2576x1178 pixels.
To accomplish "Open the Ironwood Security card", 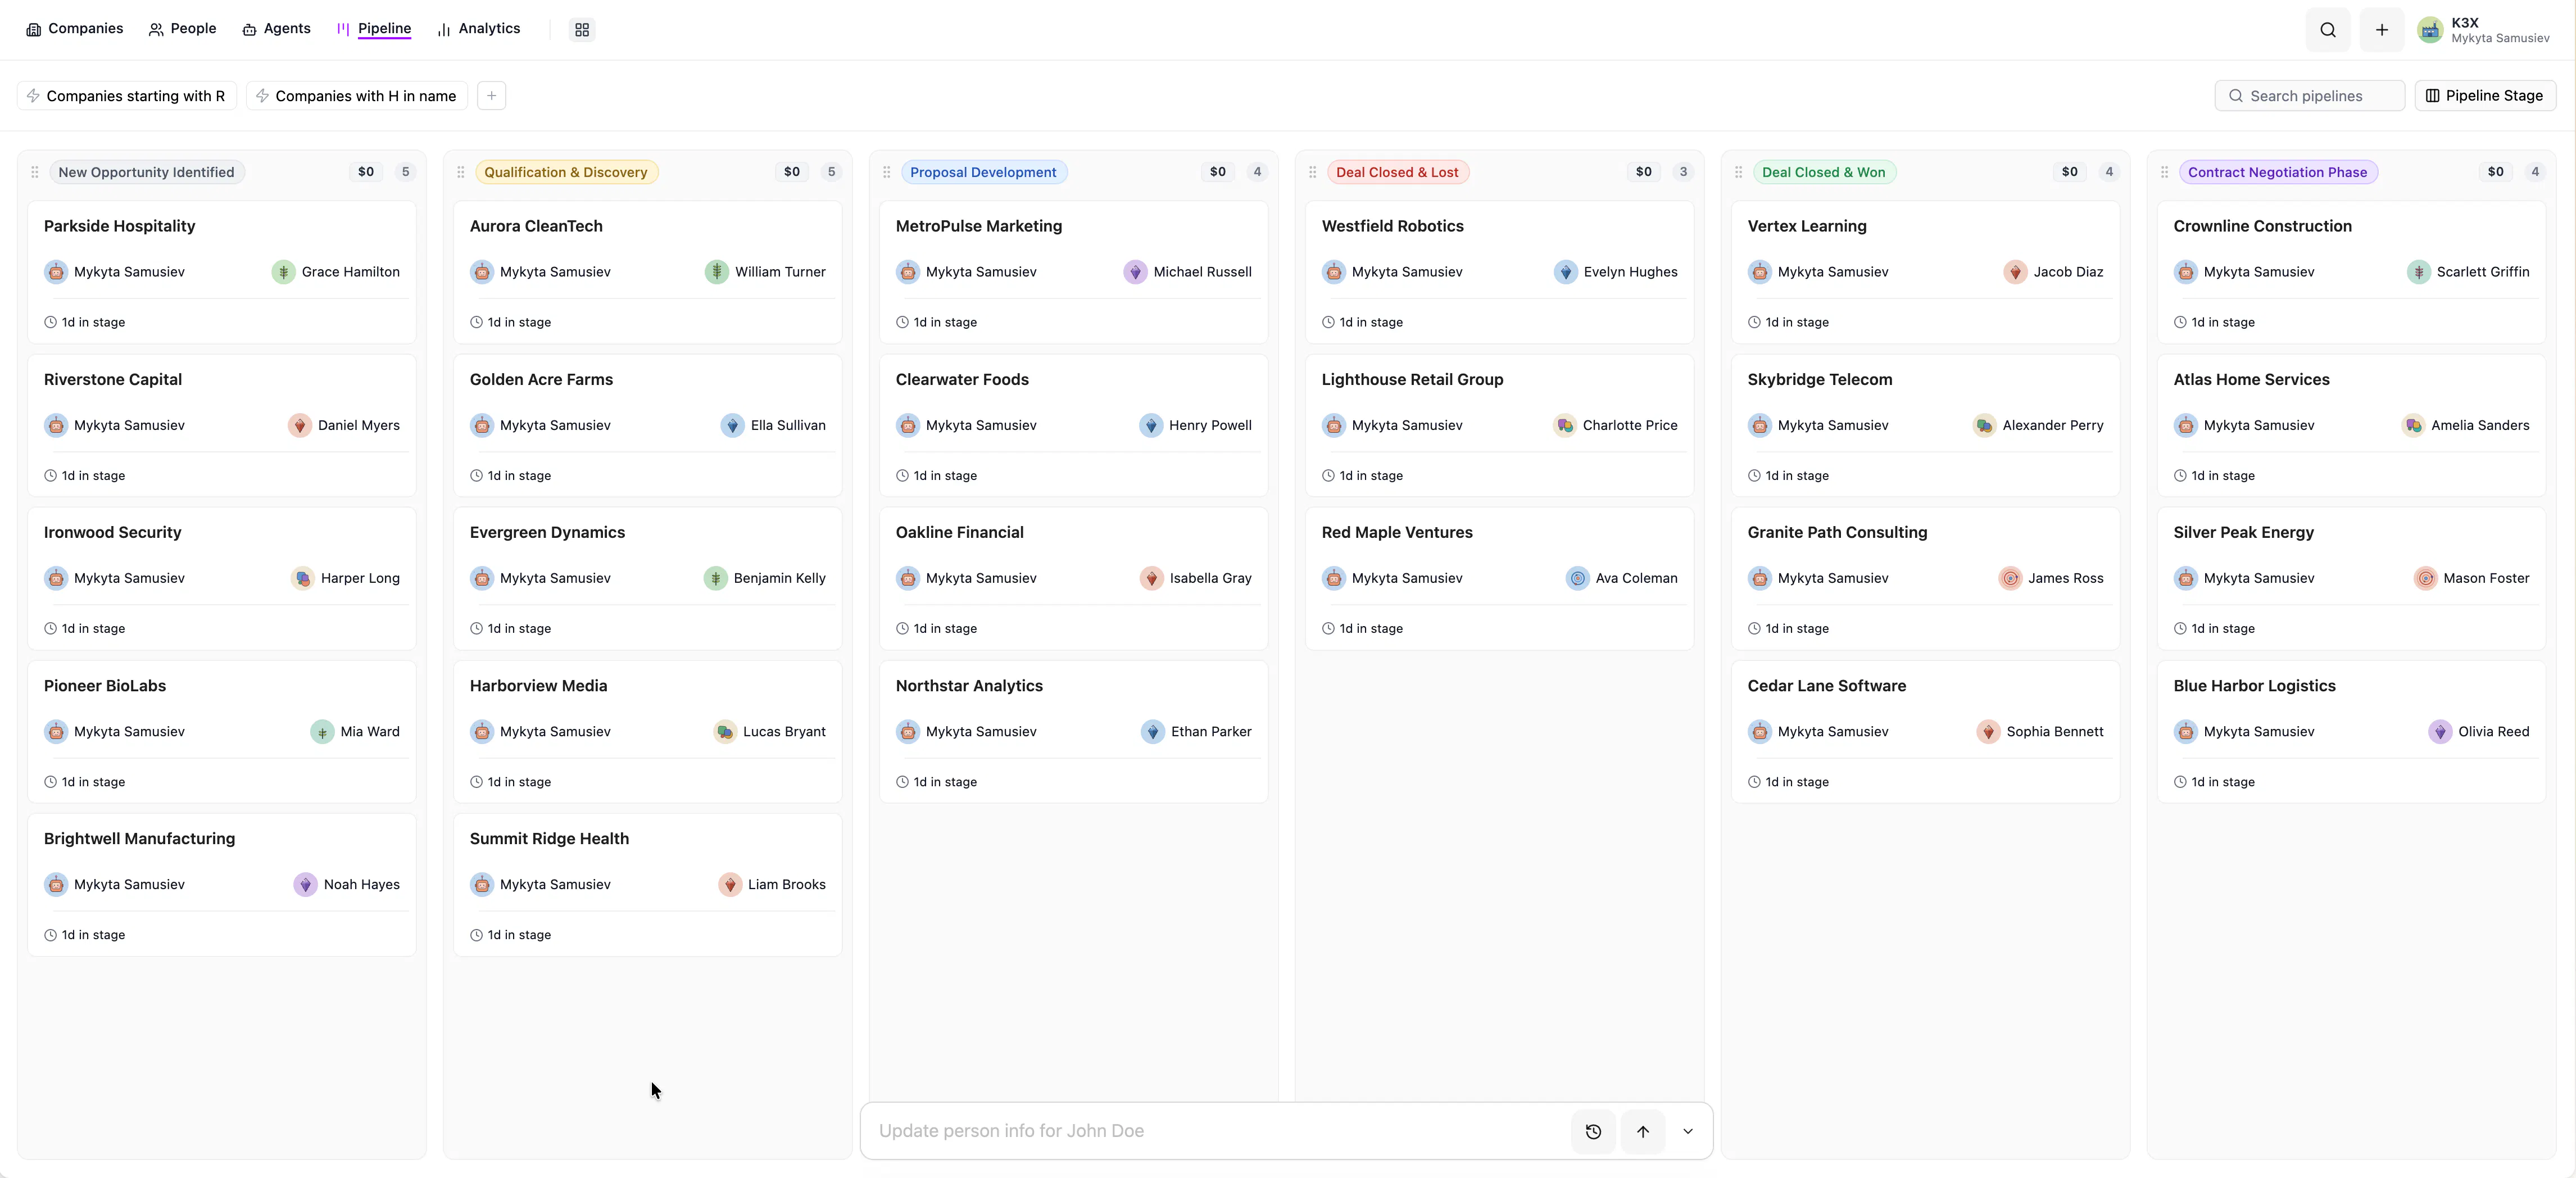I will pyautogui.click(x=222, y=579).
